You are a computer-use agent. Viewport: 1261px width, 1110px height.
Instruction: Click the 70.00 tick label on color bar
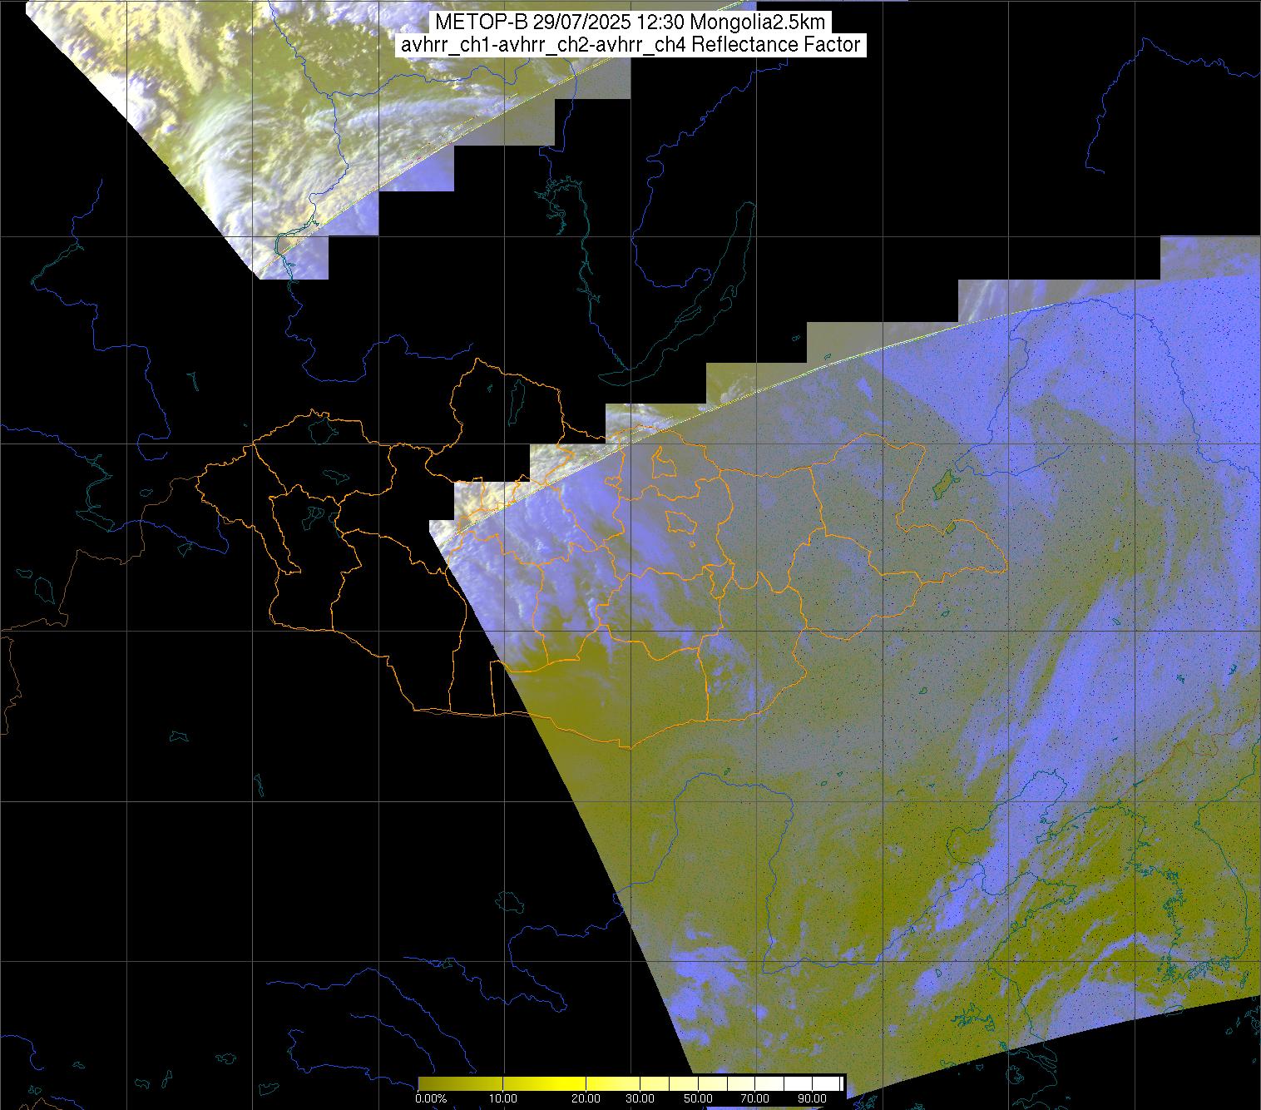pos(754,1098)
